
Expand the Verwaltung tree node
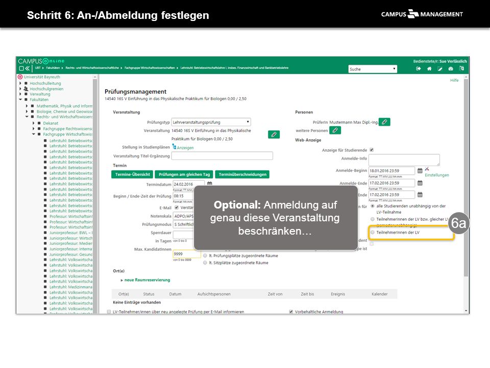coord(20,94)
